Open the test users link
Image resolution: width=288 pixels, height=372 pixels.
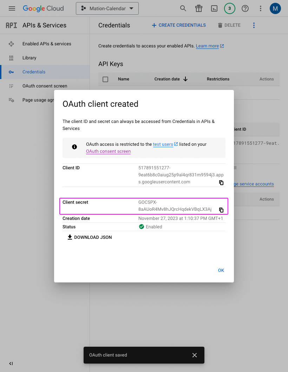click(165, 144)
